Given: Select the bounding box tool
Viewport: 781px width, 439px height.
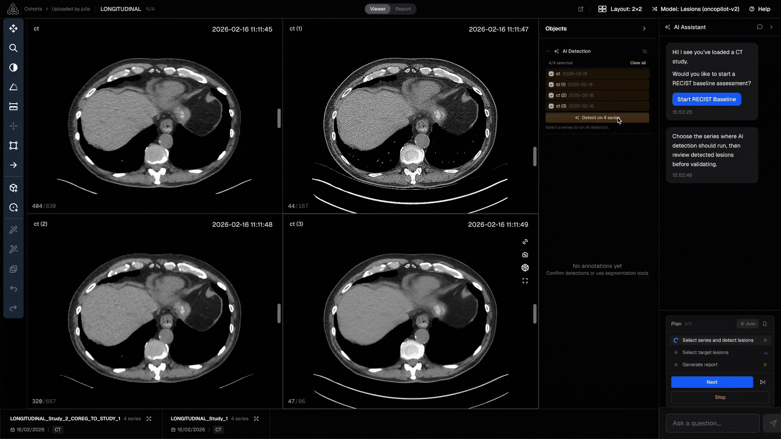Looking at the screenshot, I should [x=13, y=146].
